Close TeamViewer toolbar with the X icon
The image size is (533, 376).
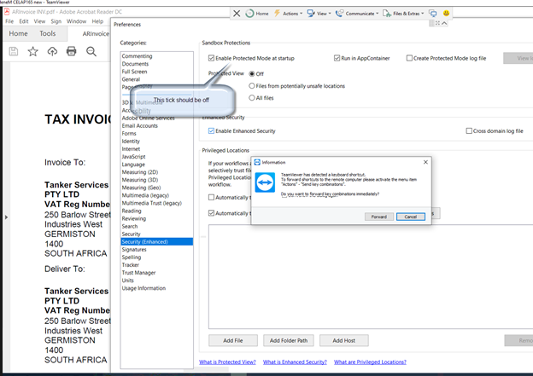237,14
